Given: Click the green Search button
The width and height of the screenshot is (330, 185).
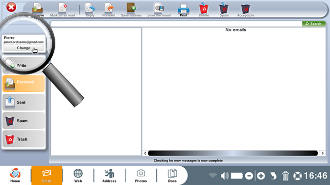Looking at the screenshot, I should click(x=314, y=24).
